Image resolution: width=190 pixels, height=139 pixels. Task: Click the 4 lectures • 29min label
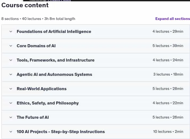[x=168, y=31]
